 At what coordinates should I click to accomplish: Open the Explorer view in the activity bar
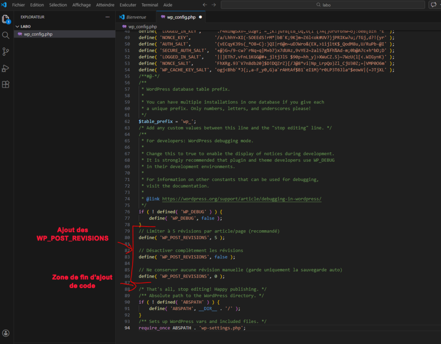(x=6, y=19)
